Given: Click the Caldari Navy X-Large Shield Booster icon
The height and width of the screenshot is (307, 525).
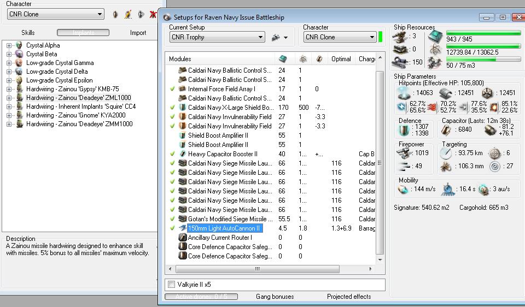Looking at the screenshot, I should [x=183, y=108].
